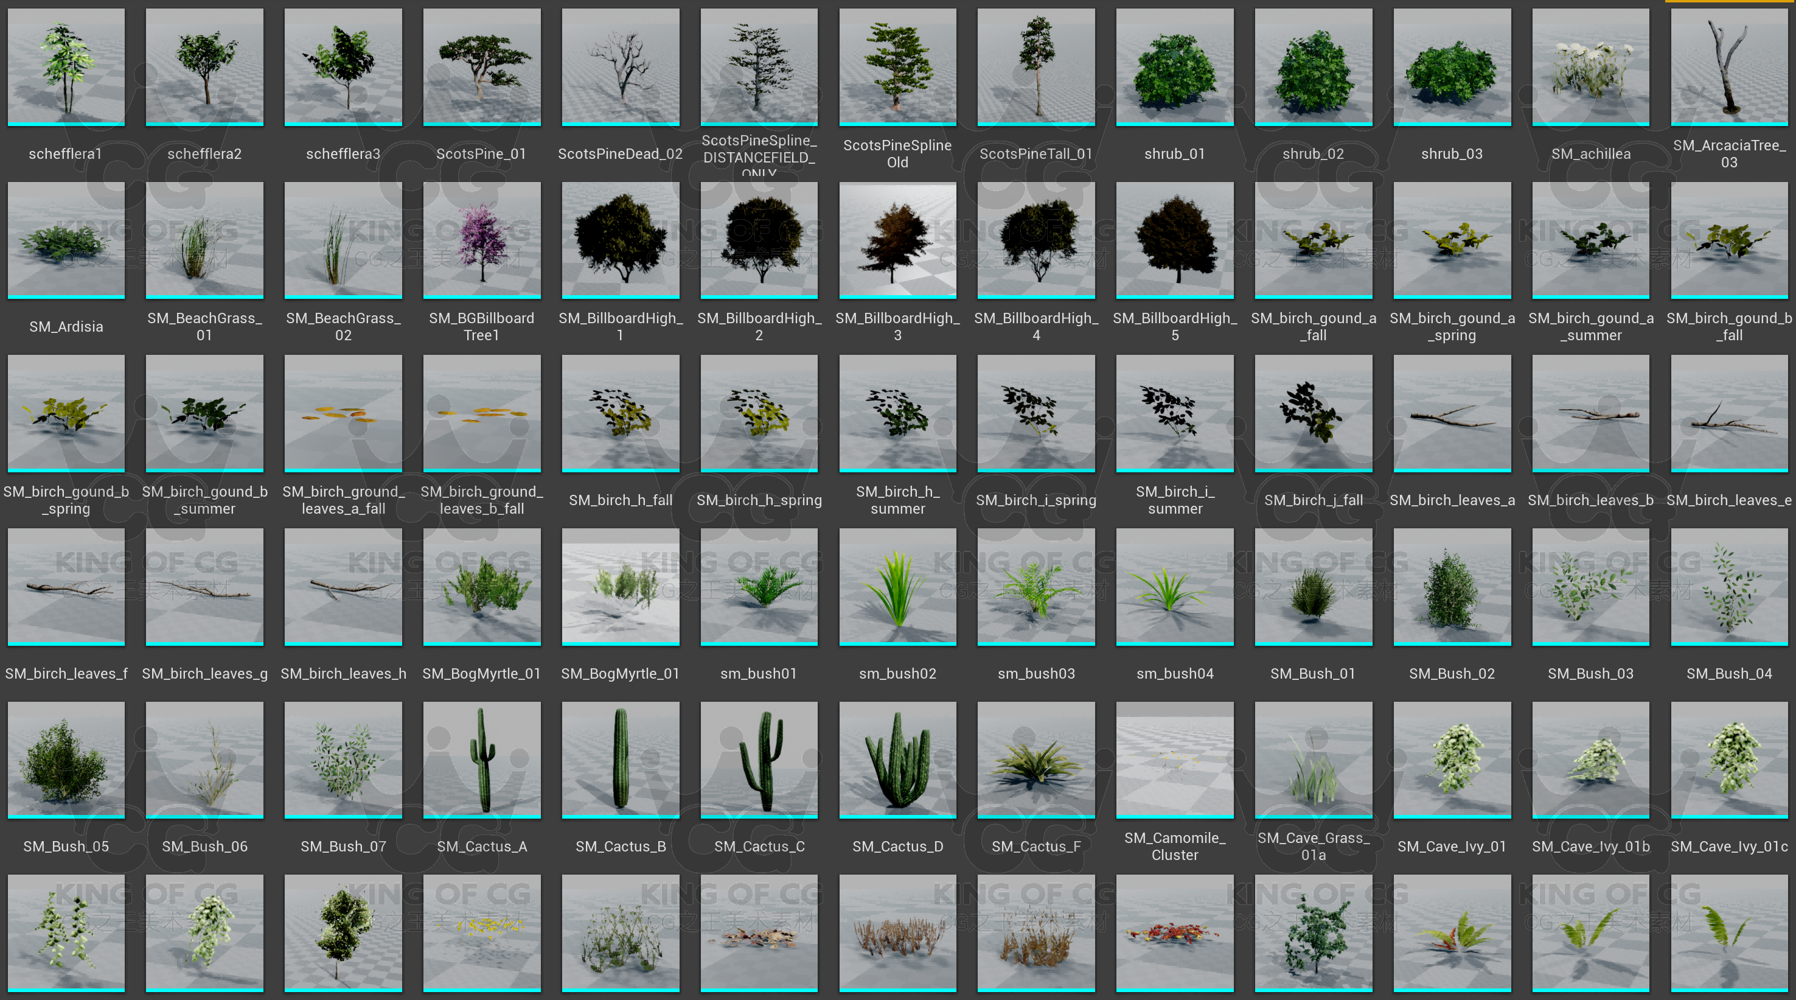The height and width of the screenshot is (1000, 1796).
Task: Select SM_BeachGrass_01 grass asset
Action: (204, 240)
